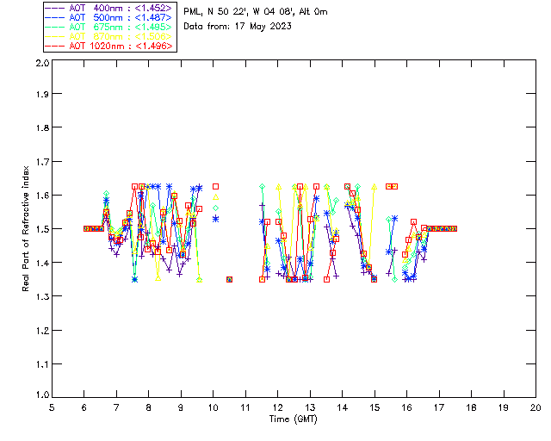This screenshot has height=441, width=551.
Task: Click the 18 hour x-axis label
Action: coord(471,407)
